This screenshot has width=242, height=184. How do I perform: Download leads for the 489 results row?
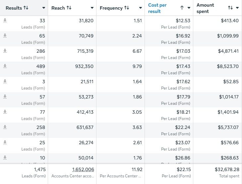click(5, 66)
